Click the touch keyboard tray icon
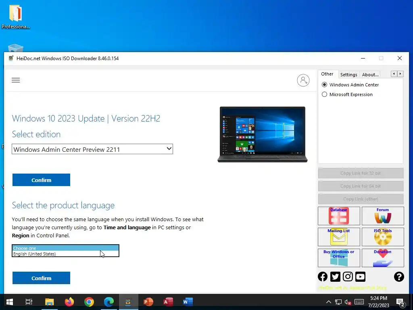413x310 pixels. (359, 302)
